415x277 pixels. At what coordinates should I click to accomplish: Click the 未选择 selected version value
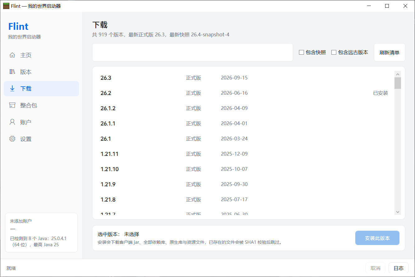[132, 234]
